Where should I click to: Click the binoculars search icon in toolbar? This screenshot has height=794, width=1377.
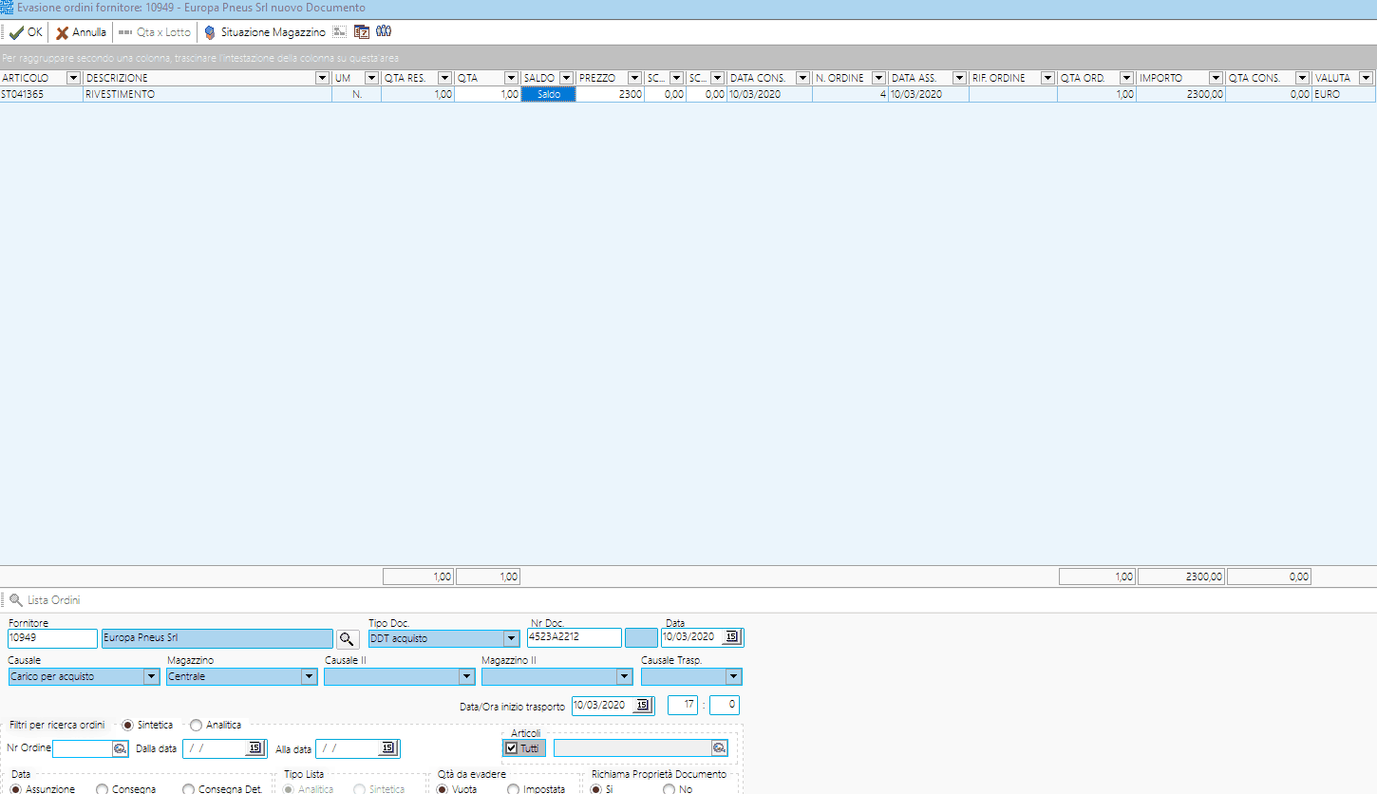(x=384, y=31)
